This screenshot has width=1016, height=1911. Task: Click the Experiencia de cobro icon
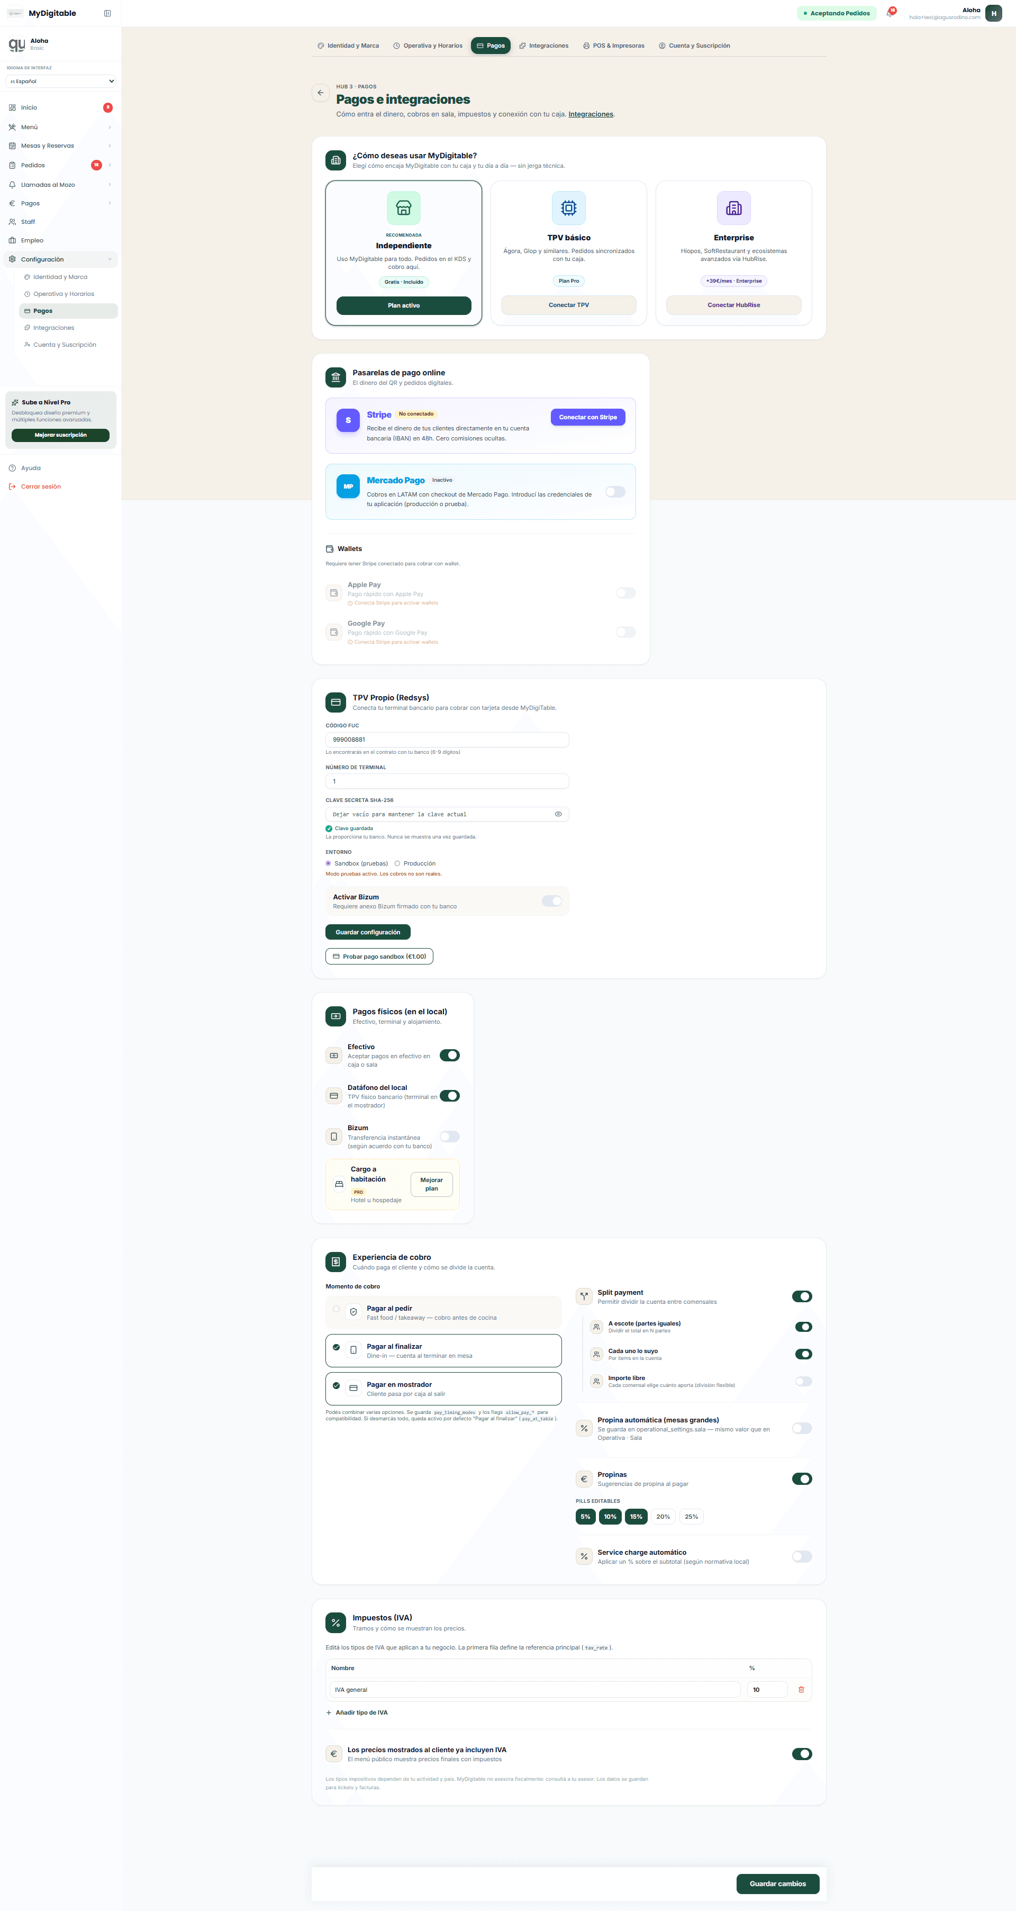click(336, 1261)
